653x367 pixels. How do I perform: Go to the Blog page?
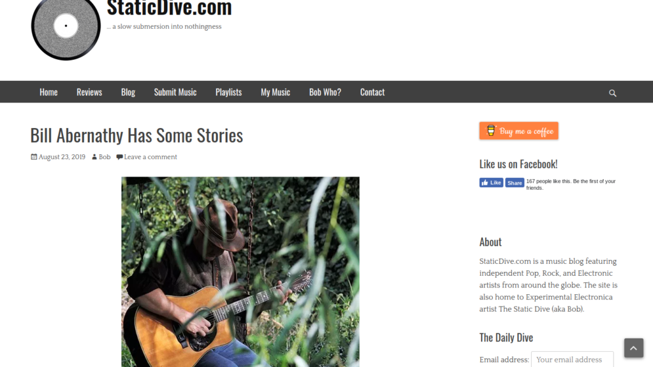click(128, 92)
